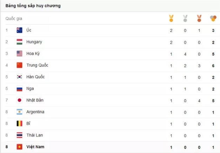
Task: Click the South Korea flag icon
Action: point(20,77)
